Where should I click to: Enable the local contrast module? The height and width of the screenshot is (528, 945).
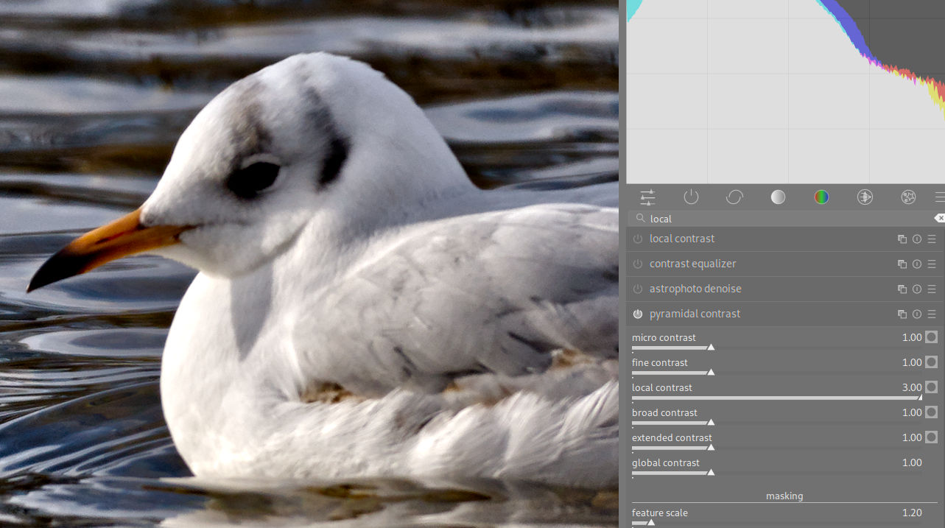click(x=638, y=239)
